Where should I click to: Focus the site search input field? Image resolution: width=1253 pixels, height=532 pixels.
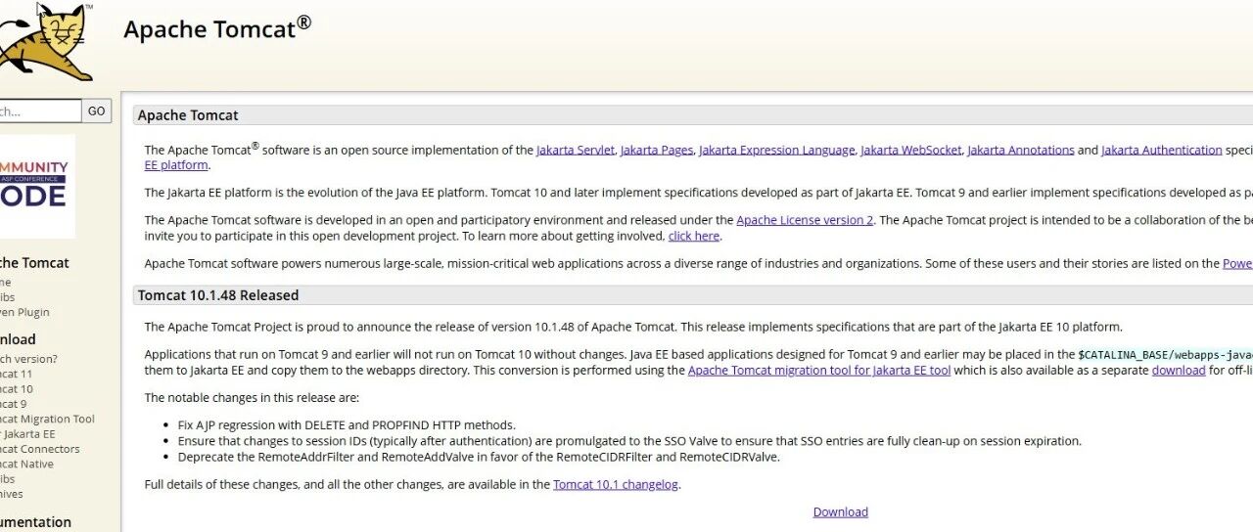pyautogui.click(x=40, y=111)
